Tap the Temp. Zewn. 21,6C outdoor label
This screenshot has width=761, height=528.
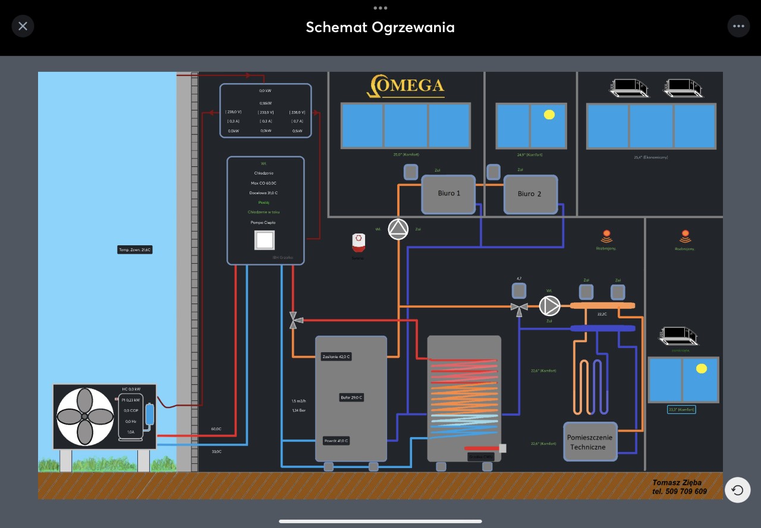pyautogui.click(x=135, y=250)
